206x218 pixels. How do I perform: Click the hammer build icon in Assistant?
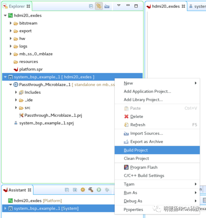pos(91,190)
